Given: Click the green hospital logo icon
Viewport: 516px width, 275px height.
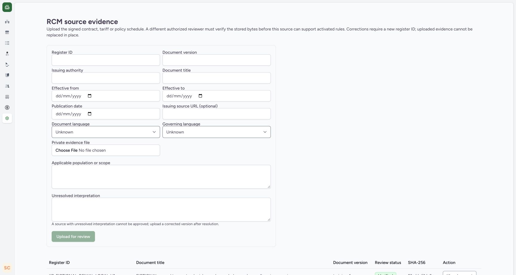Looking at the screenshot, I should coord(7,7).
